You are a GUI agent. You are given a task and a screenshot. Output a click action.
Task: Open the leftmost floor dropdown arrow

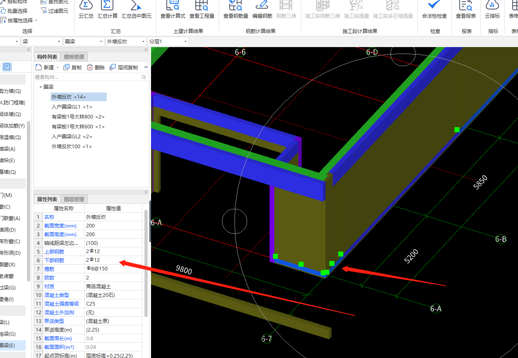click(x=17, y=41)
